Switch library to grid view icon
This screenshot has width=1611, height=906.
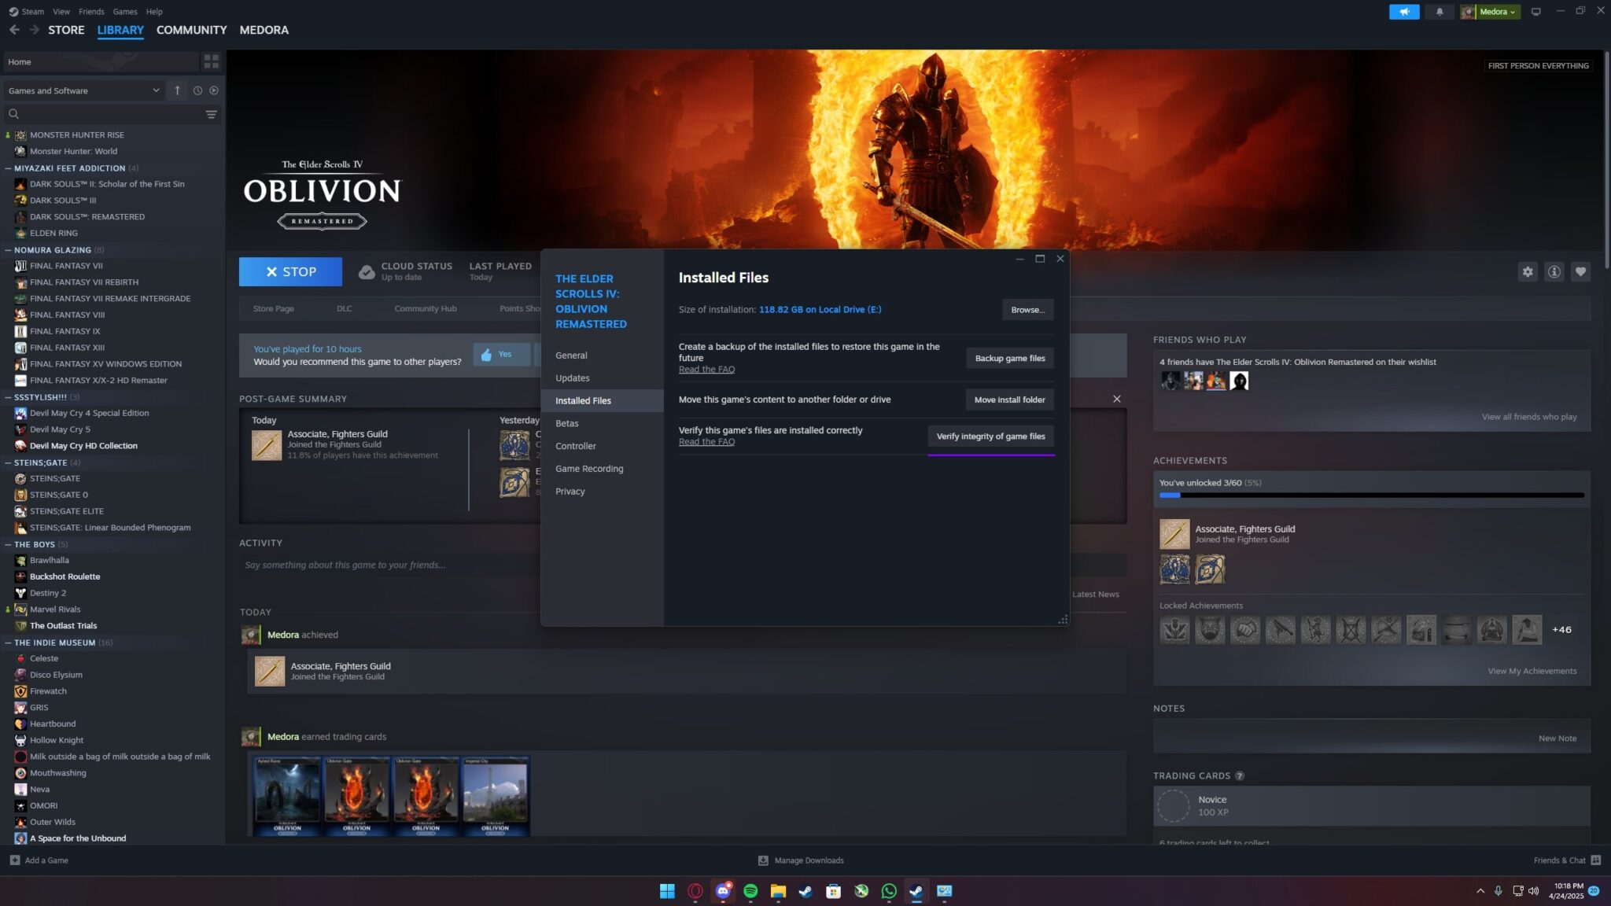click(x=211, y=61)
